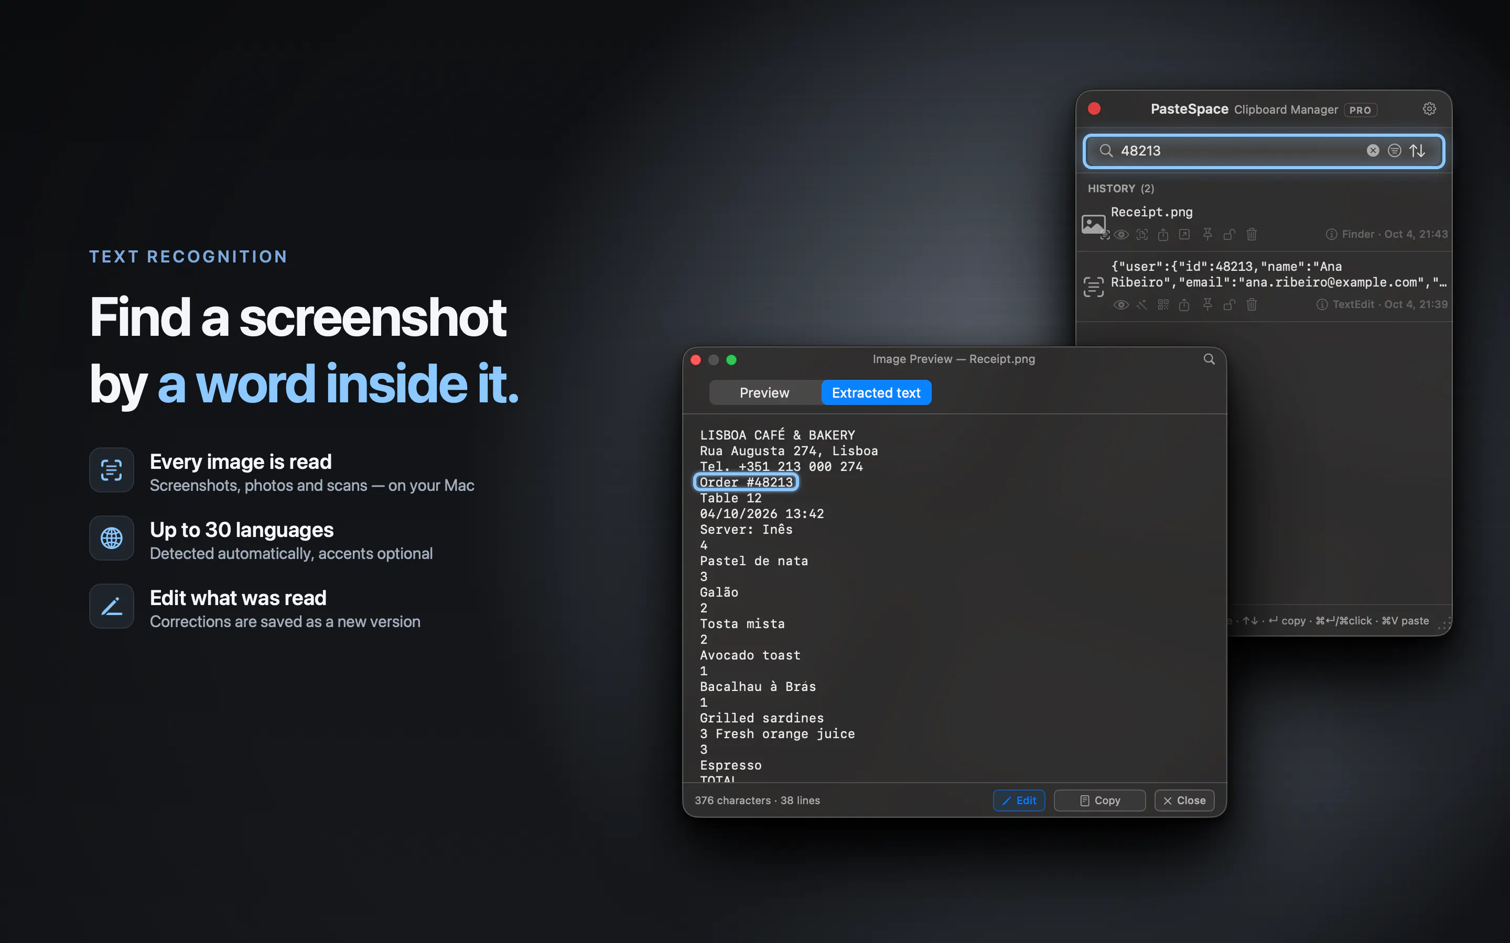Switch to the Extracted text tab
The image size is (1510, 943).
[876, 393]
